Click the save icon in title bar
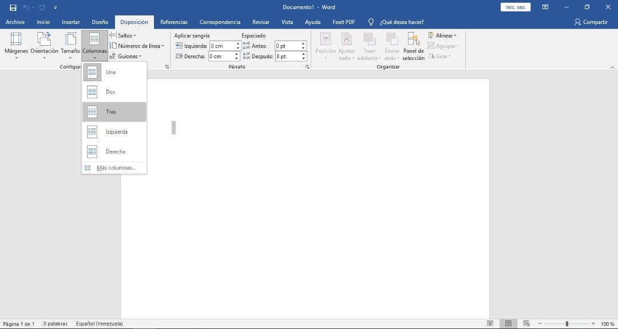Screen dimensions: 618x329 click(13, 7)
